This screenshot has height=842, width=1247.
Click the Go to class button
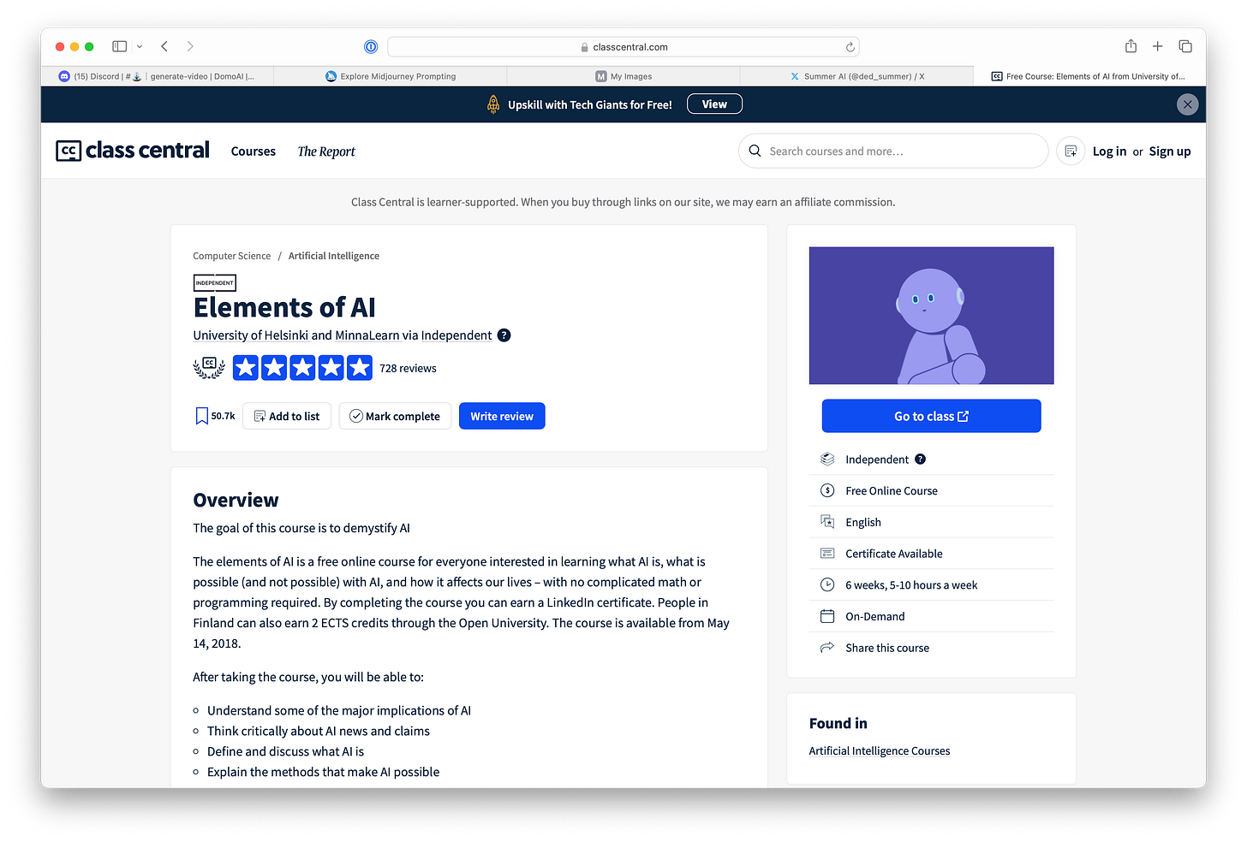pyautogui.click(x=931, y=416)
